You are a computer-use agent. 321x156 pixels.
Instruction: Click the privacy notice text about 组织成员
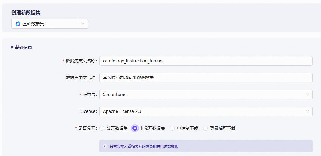tap(144, 146)
